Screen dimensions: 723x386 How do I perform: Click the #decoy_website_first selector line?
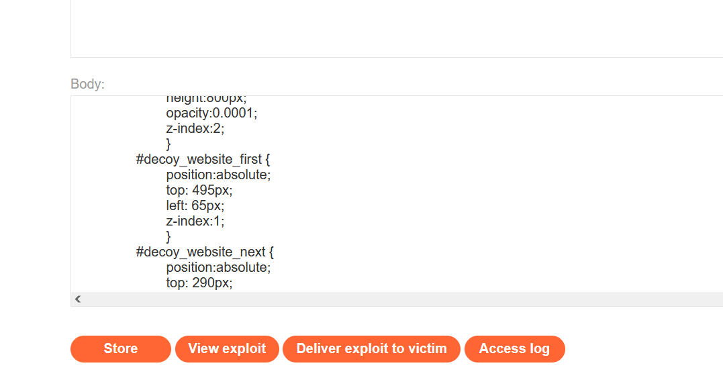[x=203, y=160]
